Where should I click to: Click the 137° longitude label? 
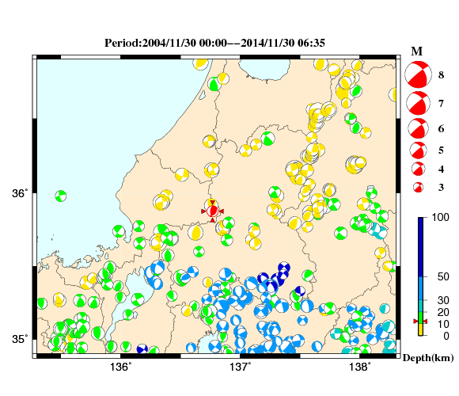pyautogui.click(x=241, y=367)
